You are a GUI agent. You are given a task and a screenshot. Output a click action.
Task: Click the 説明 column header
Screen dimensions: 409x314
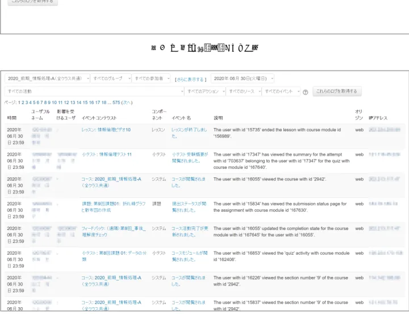pyautogui.click(x=218, y=118)
